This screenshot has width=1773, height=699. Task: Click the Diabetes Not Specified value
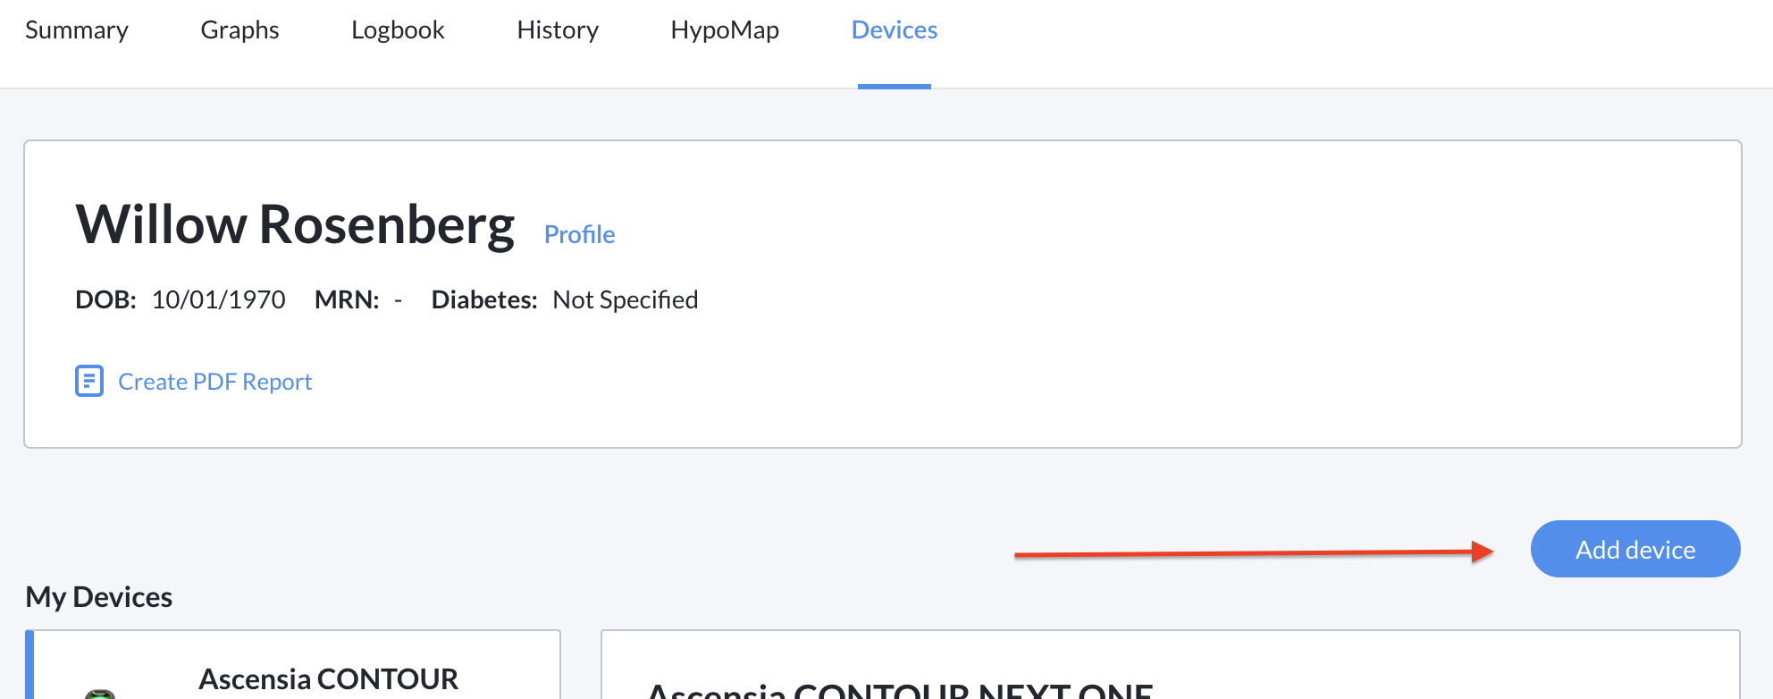click(625, 299)
